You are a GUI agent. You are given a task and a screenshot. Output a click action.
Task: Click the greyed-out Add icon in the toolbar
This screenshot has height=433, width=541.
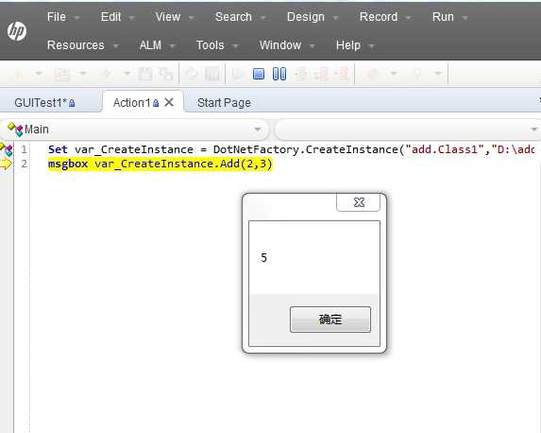tap(107, 74)
